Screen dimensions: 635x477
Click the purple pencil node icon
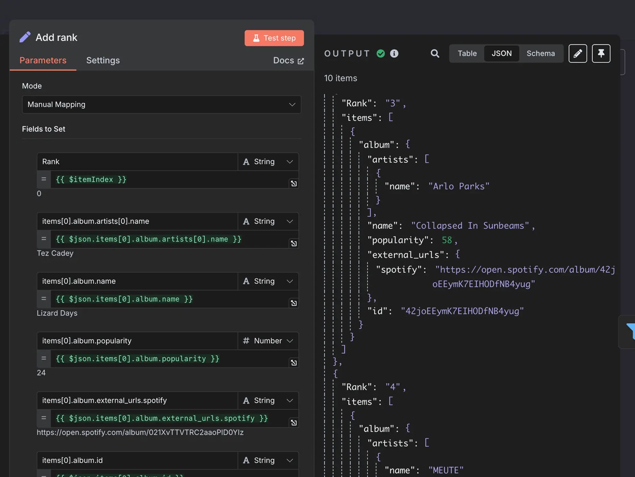(25, 37)
